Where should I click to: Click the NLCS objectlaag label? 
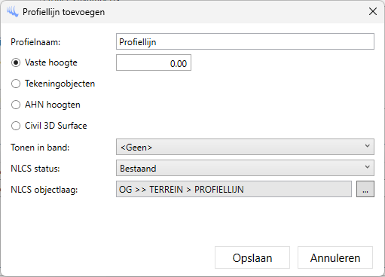(44, 190)
